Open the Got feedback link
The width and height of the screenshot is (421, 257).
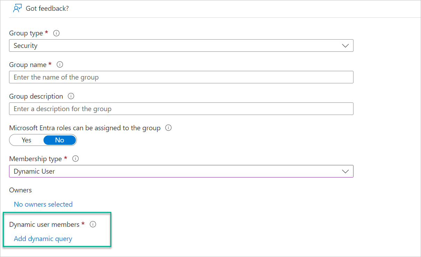click(47, 8)
